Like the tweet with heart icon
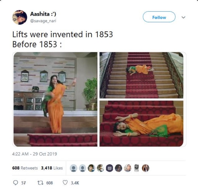 pyautogui.click(x=65, y=183)
